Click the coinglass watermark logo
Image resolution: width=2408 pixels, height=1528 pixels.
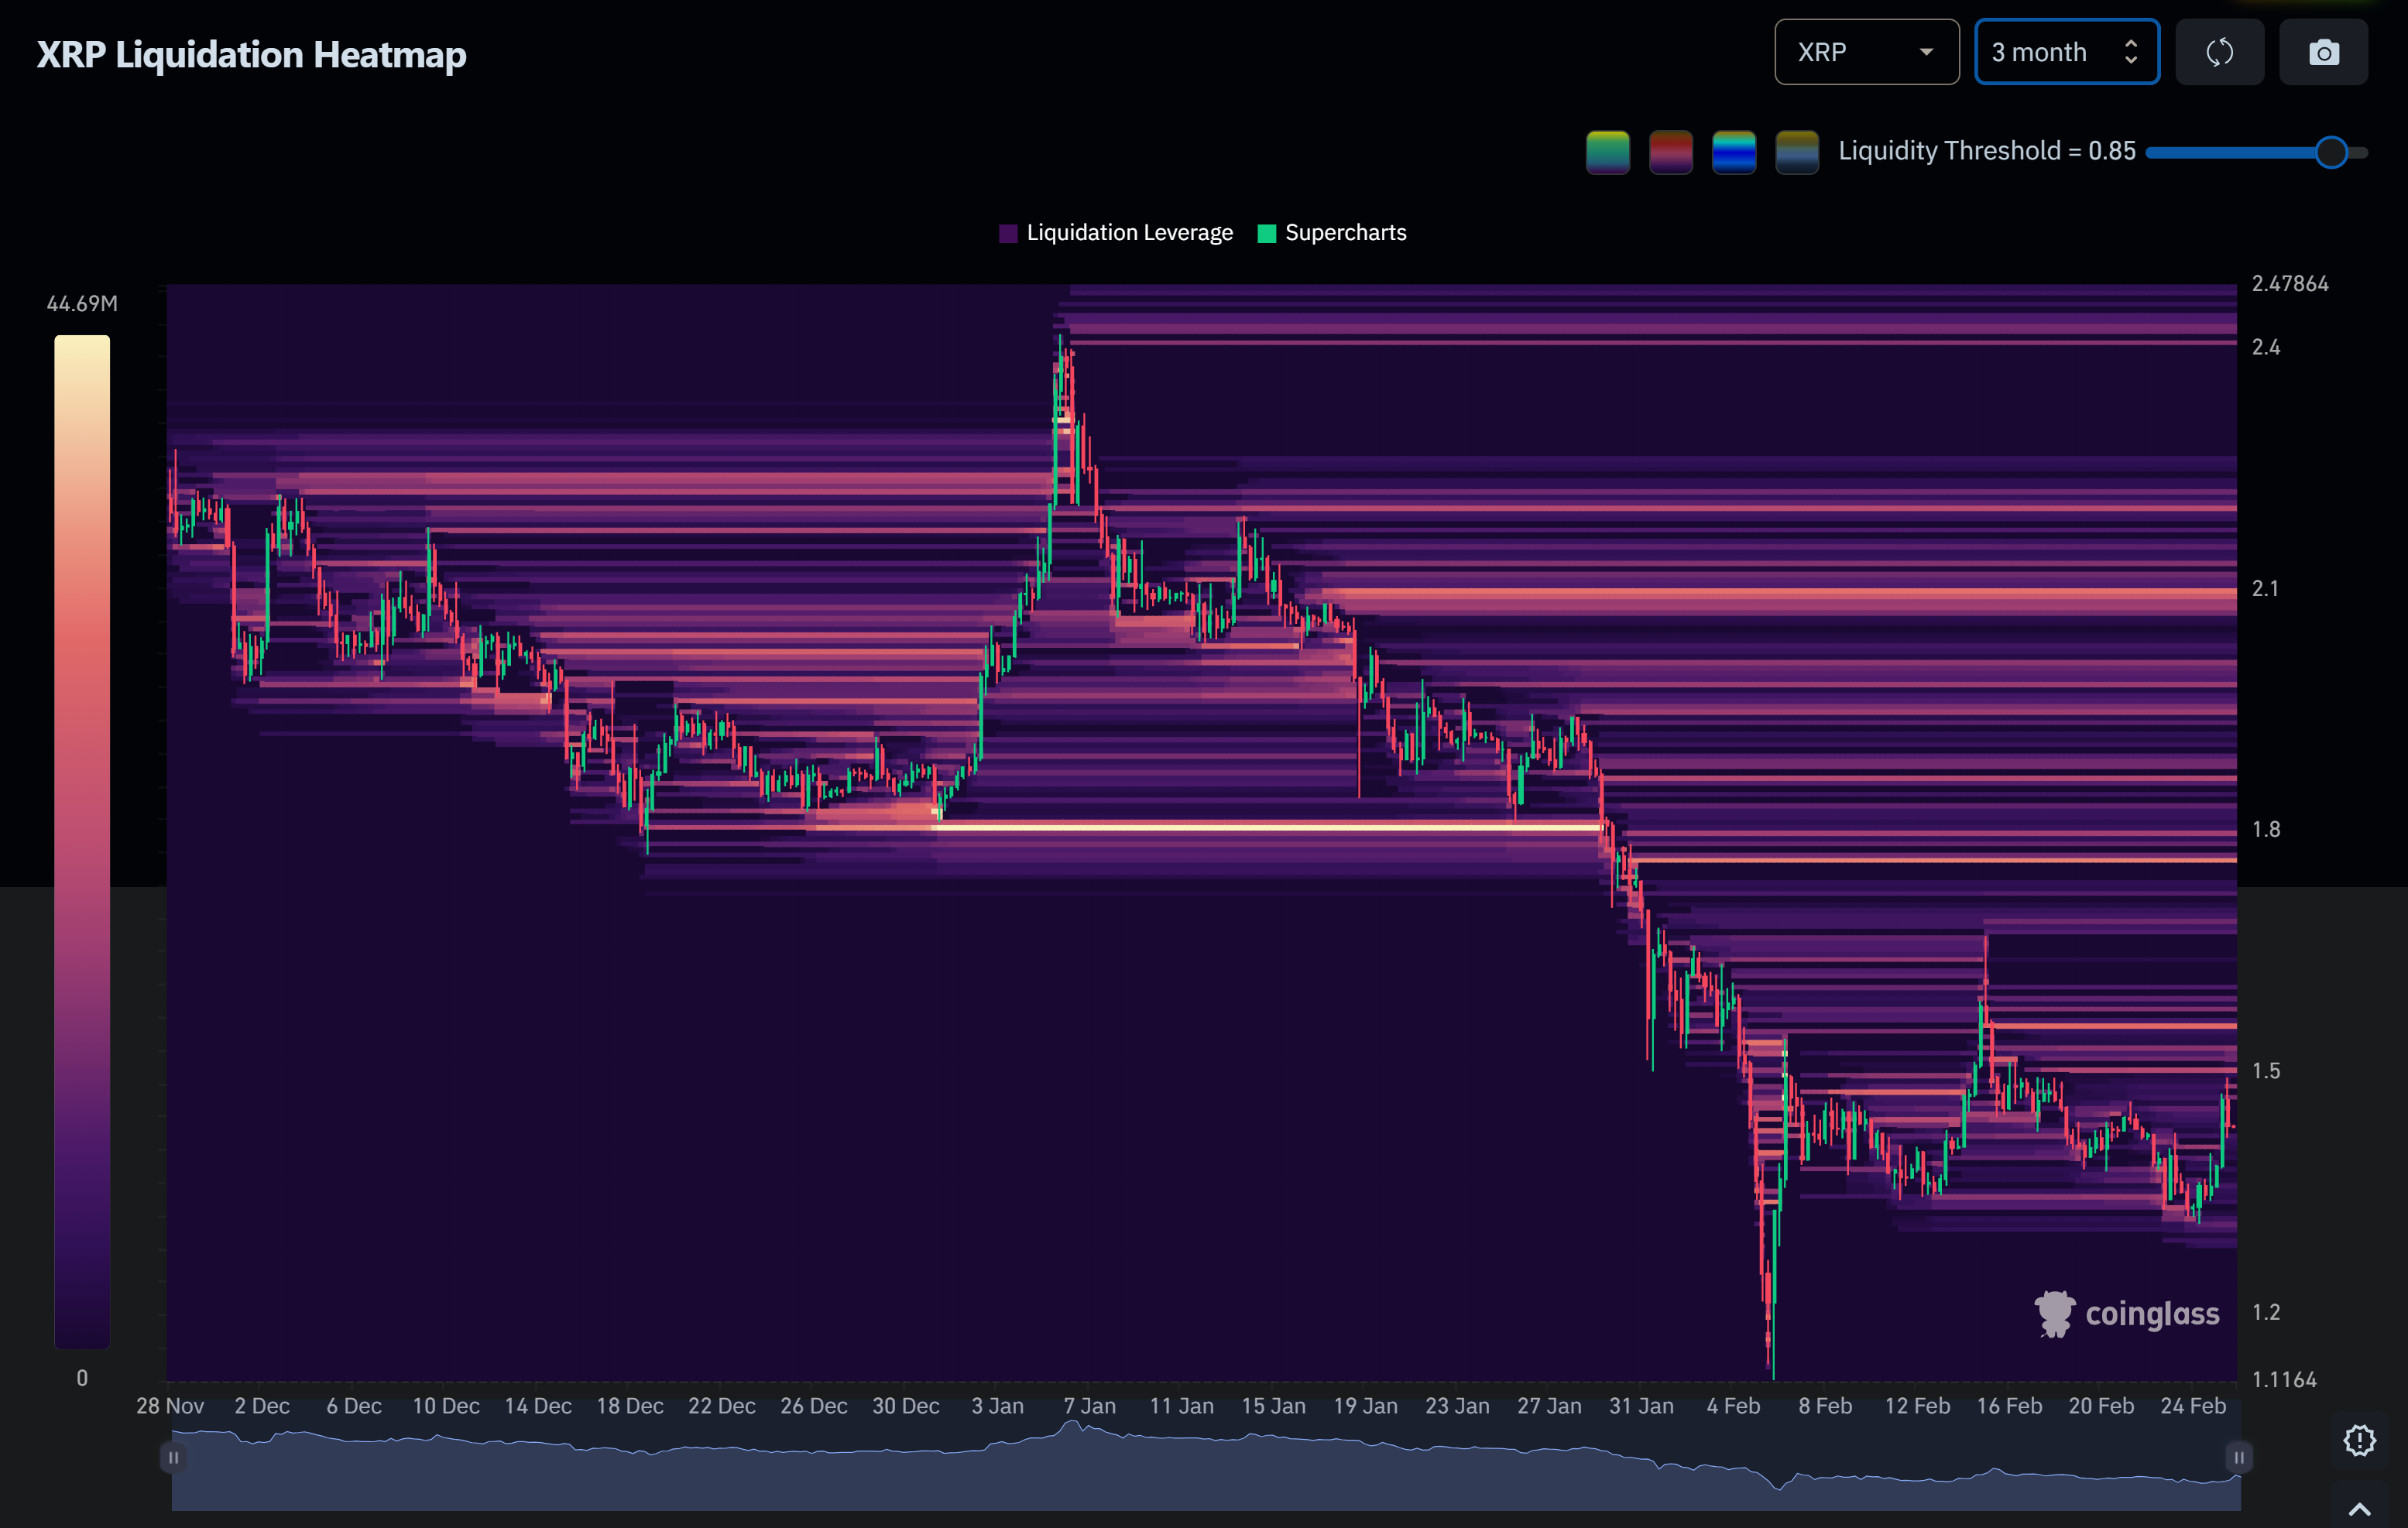[x=2127, y=1313]
